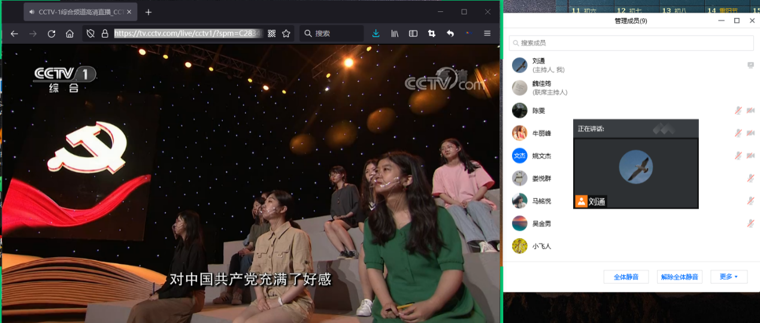This screenshot has height=323, width=760.
Task: Click the 搜索成员 search field
Action: 631,43
